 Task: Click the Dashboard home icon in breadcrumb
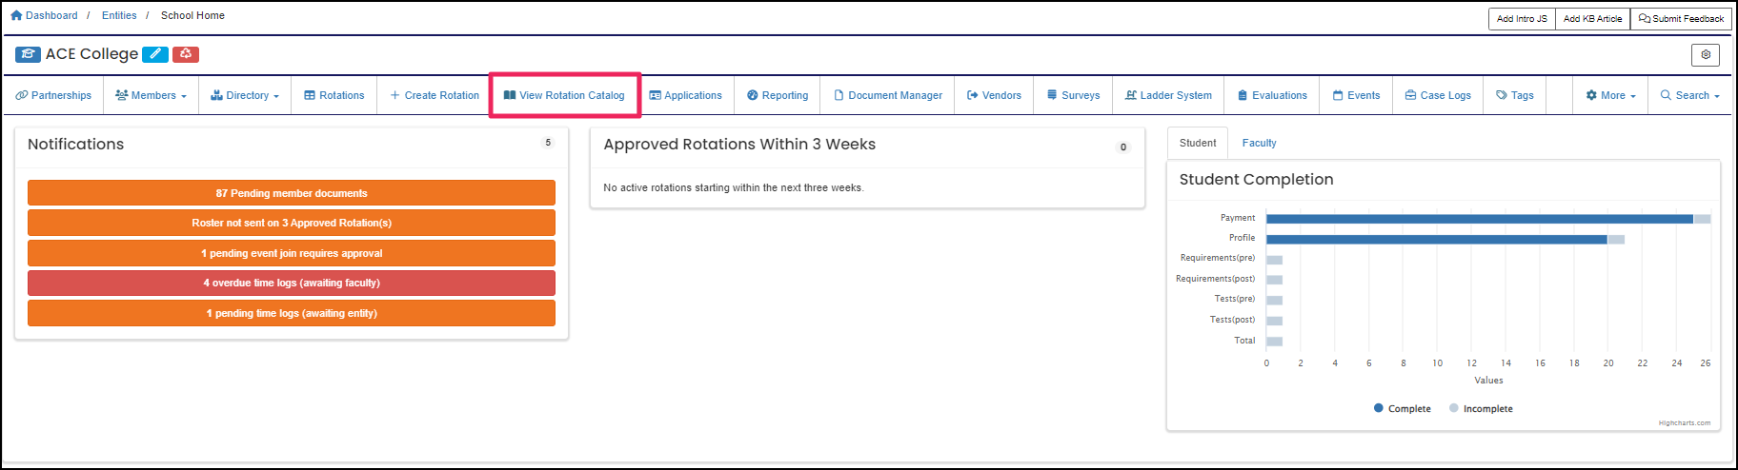(x=15, y=15)
